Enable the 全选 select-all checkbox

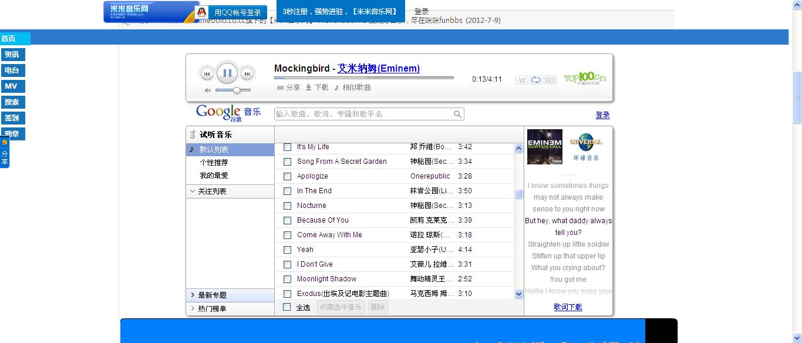click(287, 307)
